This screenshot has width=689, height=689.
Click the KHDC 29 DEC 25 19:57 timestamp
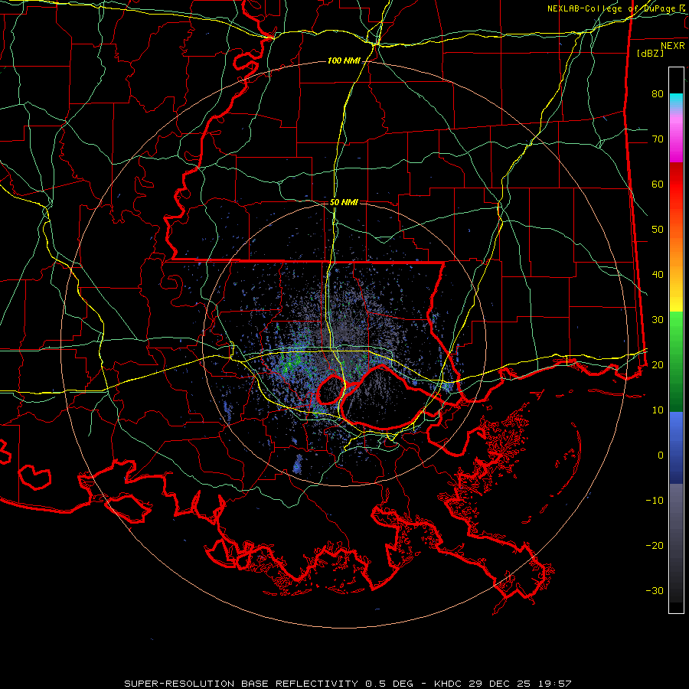point(502,684)
